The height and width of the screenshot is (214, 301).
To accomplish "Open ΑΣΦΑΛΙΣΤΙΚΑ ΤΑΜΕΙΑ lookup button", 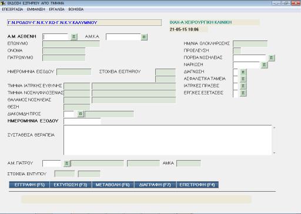I will coord(243,79).
